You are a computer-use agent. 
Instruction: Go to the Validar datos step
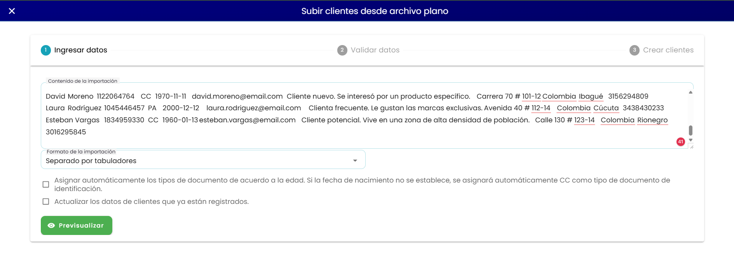click(375, 50)
